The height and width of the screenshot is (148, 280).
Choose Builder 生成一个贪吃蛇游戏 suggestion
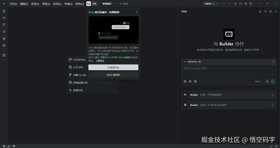pos(229,95)
